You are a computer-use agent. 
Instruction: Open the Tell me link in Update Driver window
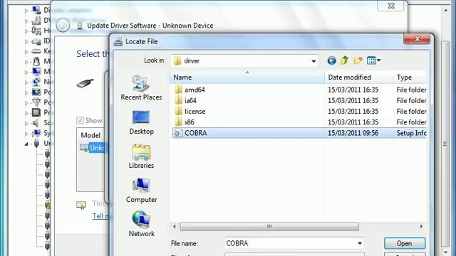(x=100, y=216)
